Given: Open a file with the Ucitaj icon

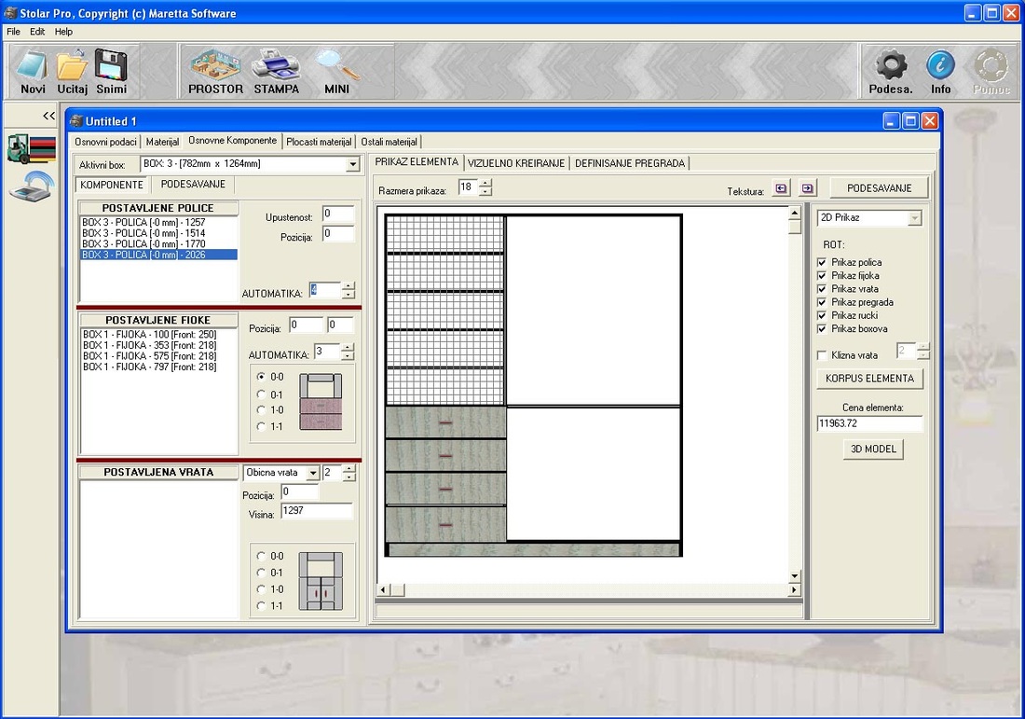Looking at the screenshot, I should point(72,67).
